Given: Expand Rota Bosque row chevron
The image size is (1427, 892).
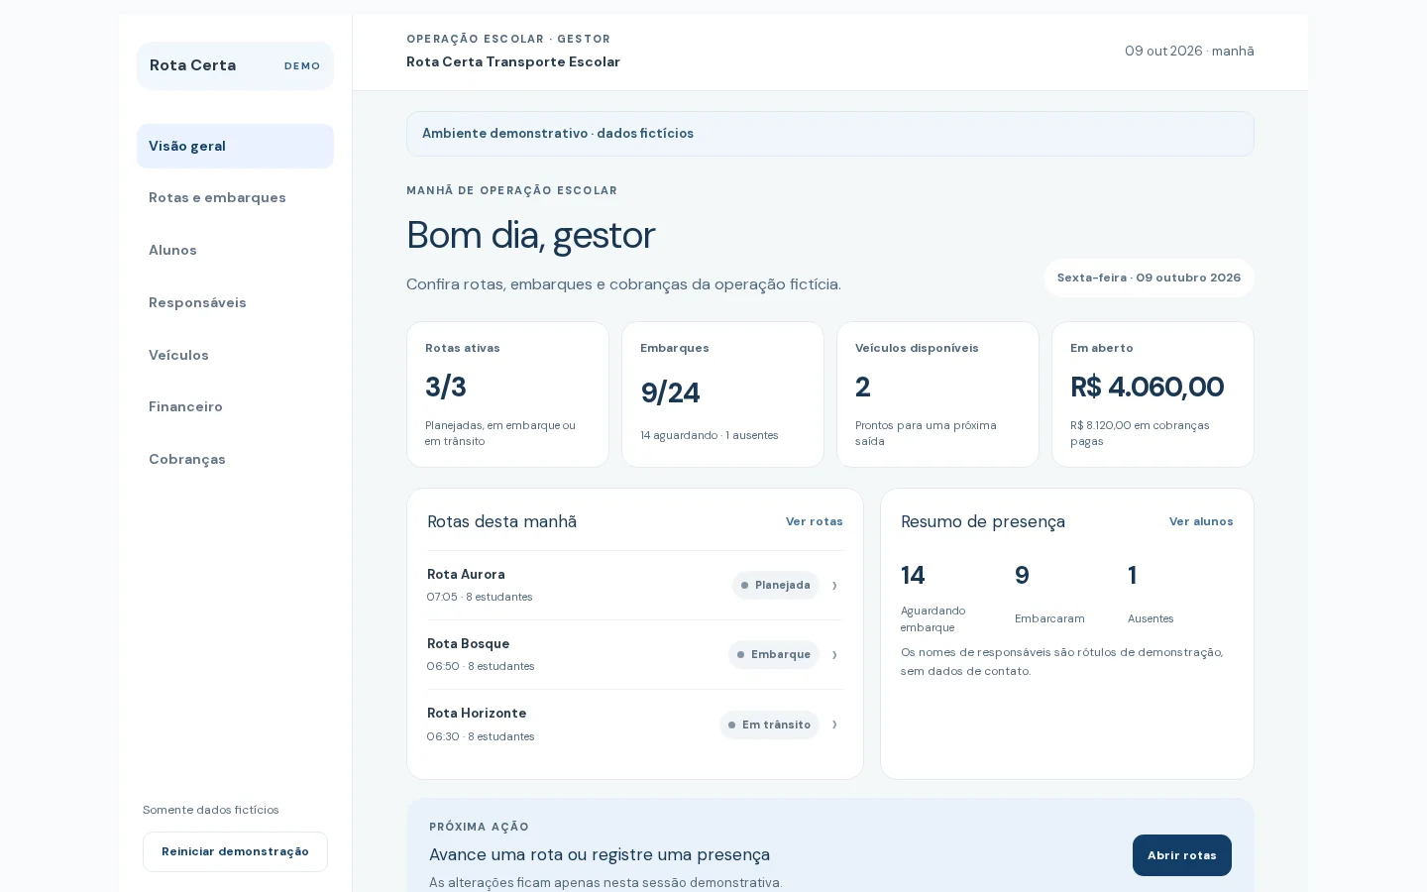Looking at the screenshot, I should click(x=834, y=655).
